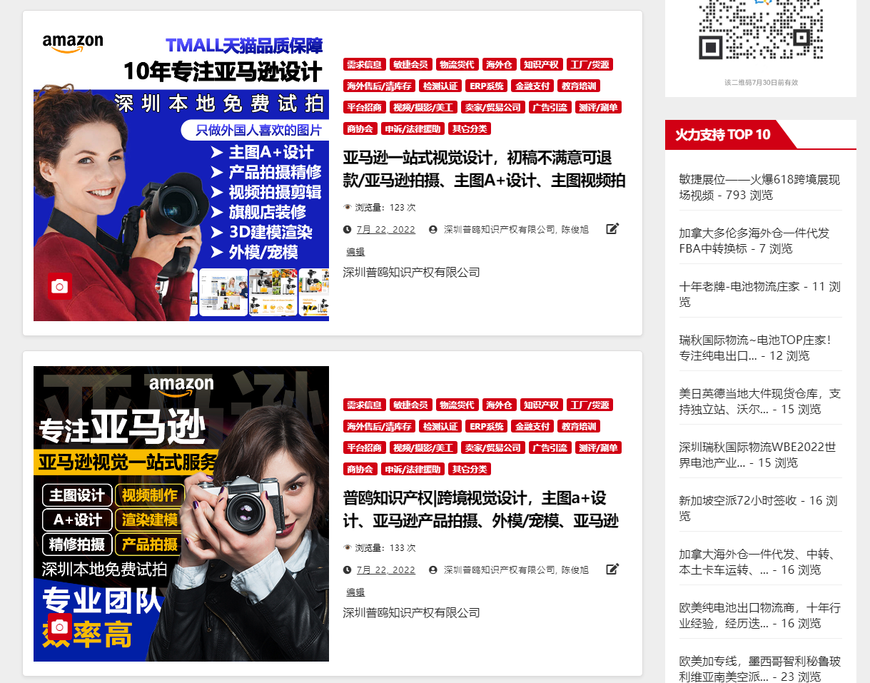Select 海外仓 tag in 亚马逊一站式视觉设计 card
The image size is (870, 683).
[500, 64]
